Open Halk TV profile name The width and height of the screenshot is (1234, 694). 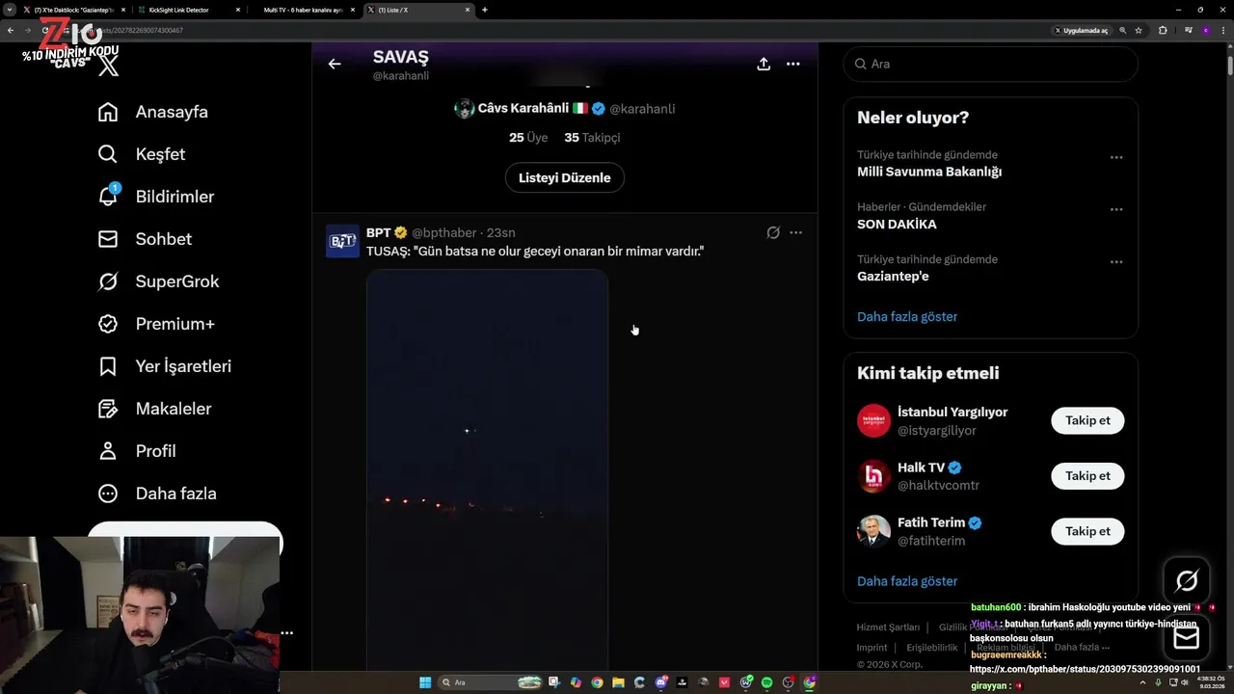921,467
